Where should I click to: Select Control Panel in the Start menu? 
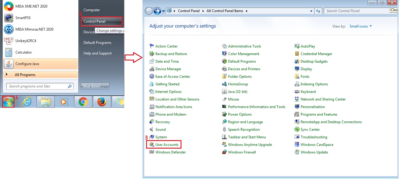click(x=102, y=21)
